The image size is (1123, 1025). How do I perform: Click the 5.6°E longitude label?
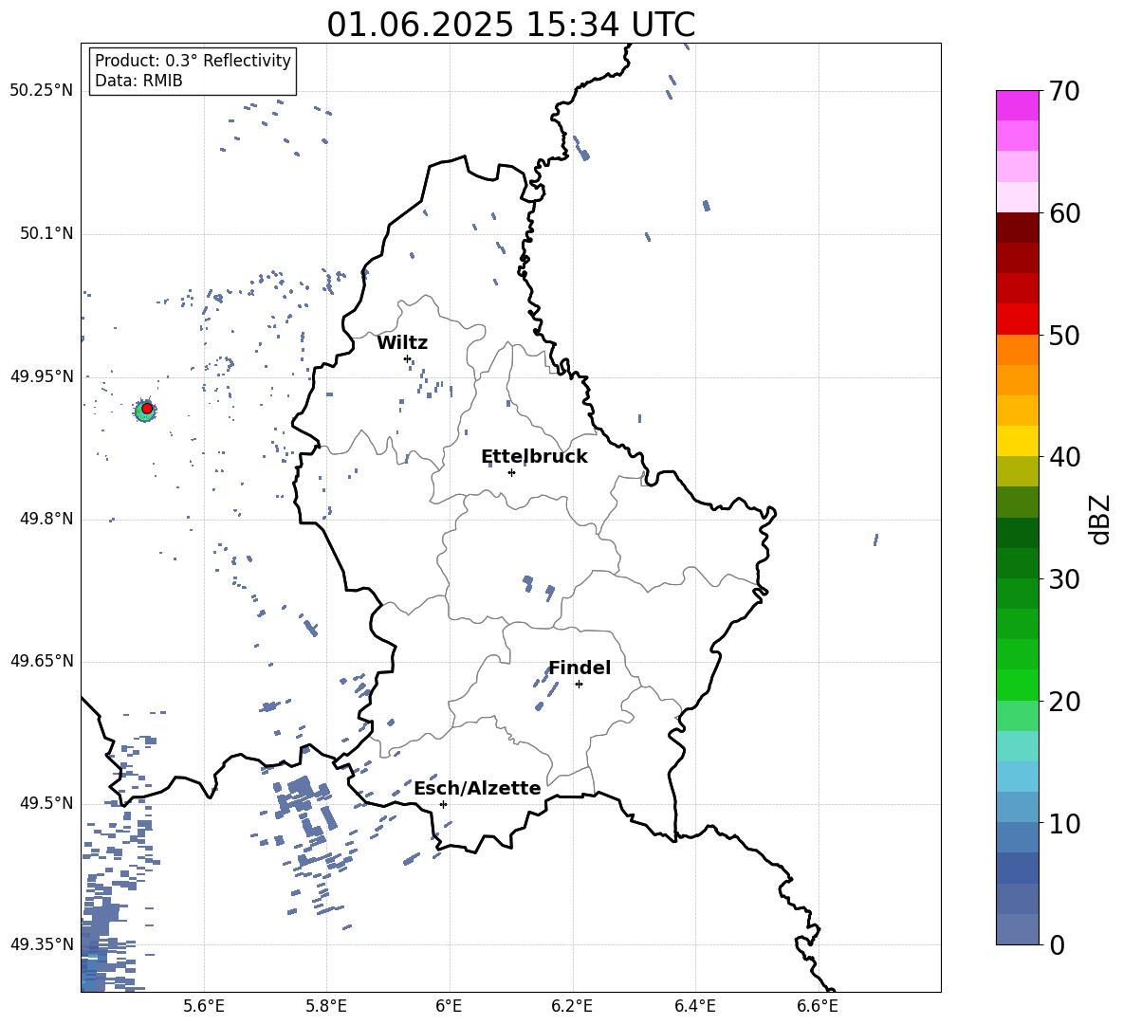pyautogui.click(x=204, y=1007)
